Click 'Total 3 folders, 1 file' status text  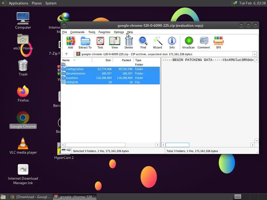(x=192, y=151)
